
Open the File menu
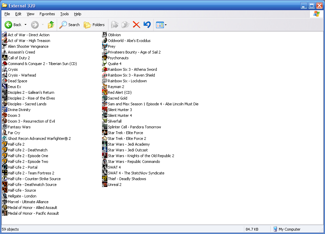pyautogui.click(x=7, y=14)
